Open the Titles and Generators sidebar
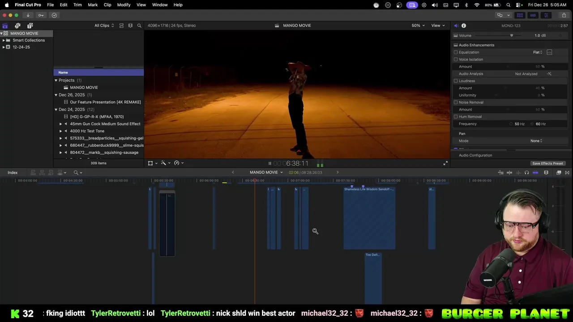573x322 pixels. coord(30,25)
